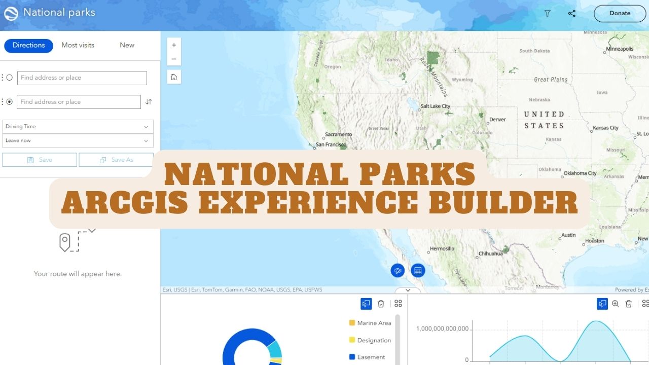Open the filter icon in the header
Viewport: 649px width, 365px height.
(547, 14)
